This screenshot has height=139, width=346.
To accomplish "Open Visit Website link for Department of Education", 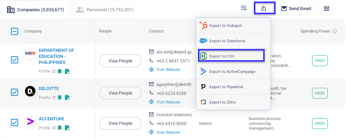I will [x=169, y=69].
